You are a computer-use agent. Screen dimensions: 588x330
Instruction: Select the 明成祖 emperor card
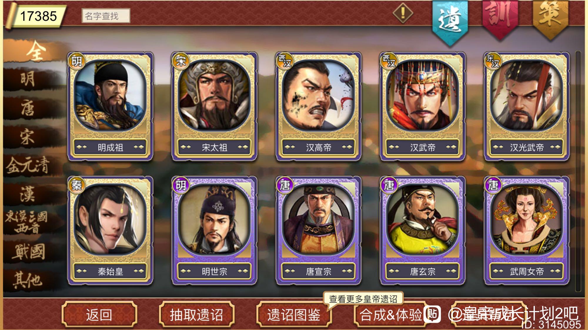coord(110,106)
